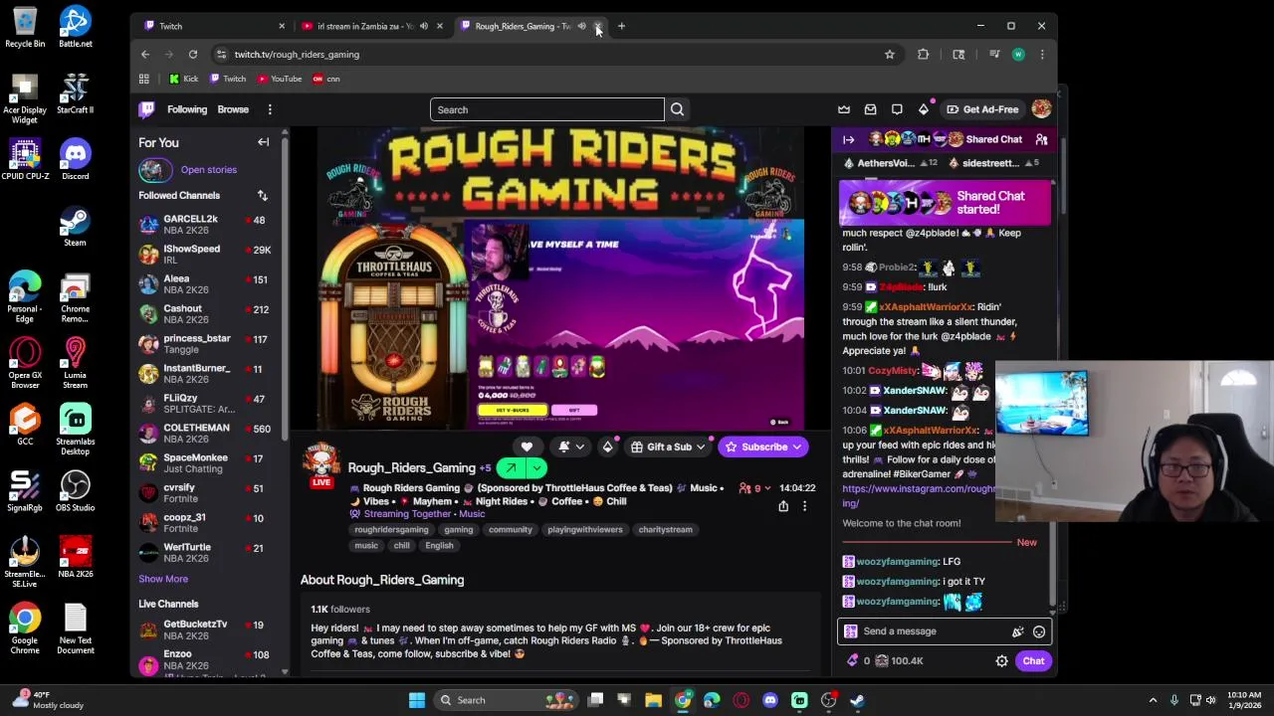Open the Prime Loot crown icon
The image size is (1274, 716).
844,109
